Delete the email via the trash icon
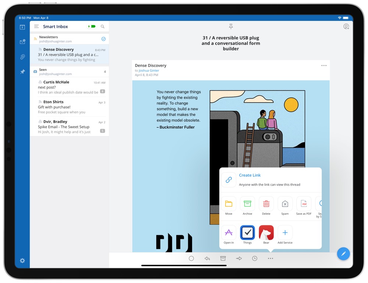Viewport: 368px width, 283px height. coord(266,204)
